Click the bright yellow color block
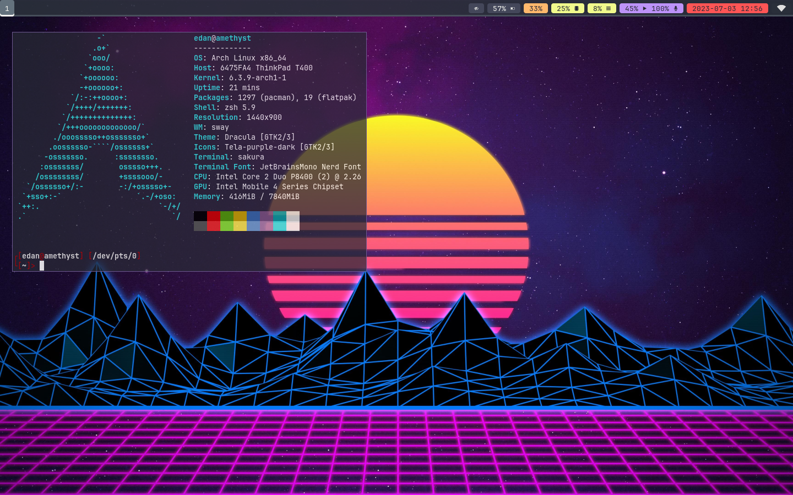793x495 pixels. [x=240, y=226]
